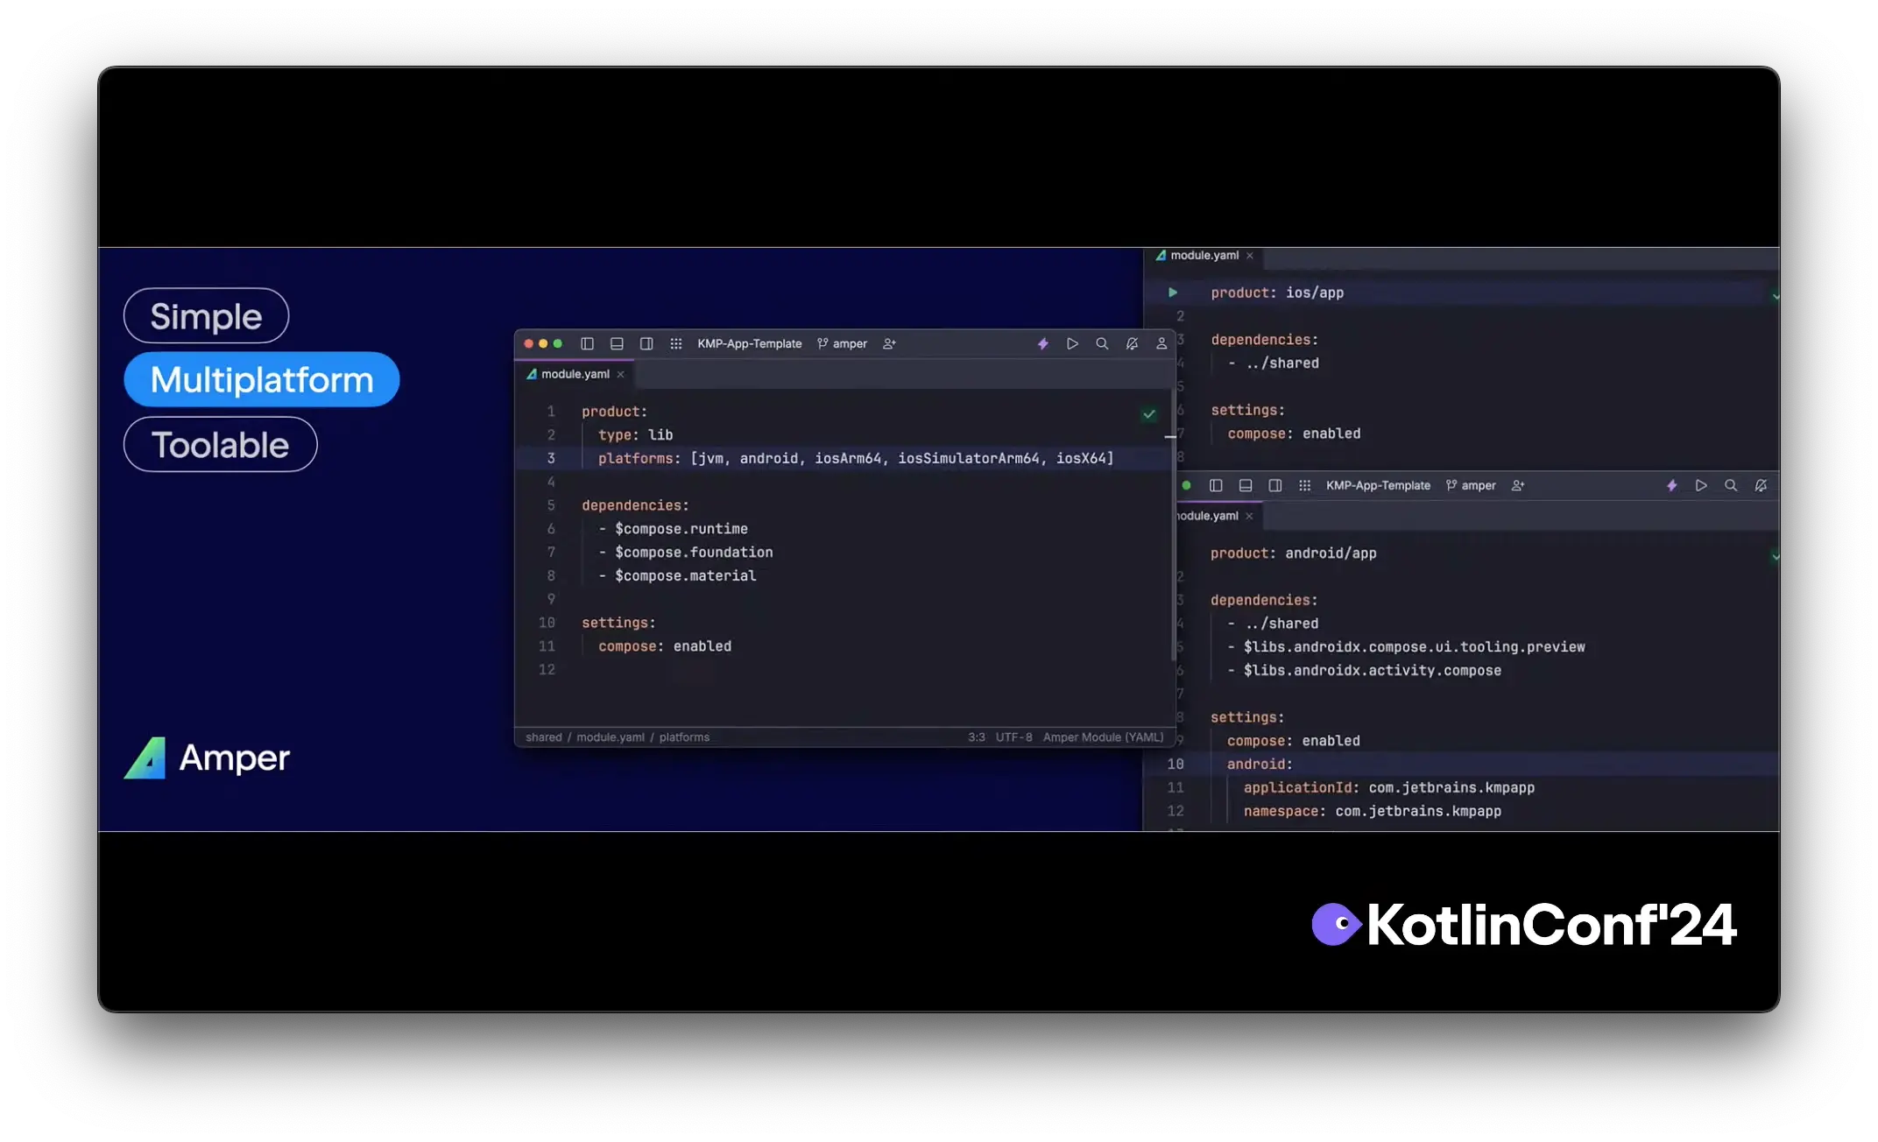Screen dimensions: 1878x1142
Task: Click the namespace com.jetbrains.kmpapp line
Action: (x=1373, y=812)
